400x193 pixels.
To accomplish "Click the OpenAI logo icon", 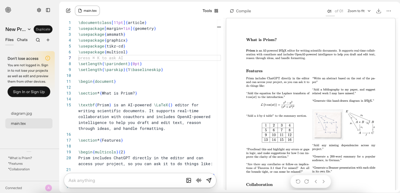I will click(8, 10).
